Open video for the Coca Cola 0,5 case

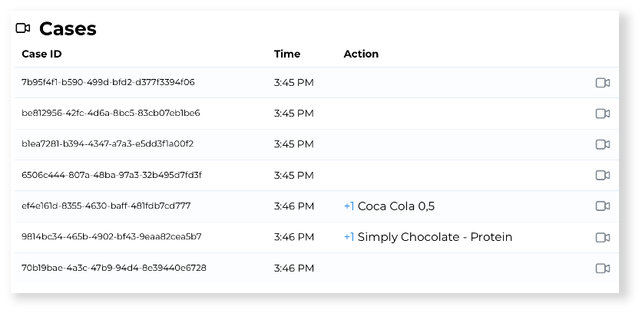603,206
